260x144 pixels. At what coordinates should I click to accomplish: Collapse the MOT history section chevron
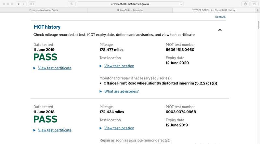(x=220, y=30)
